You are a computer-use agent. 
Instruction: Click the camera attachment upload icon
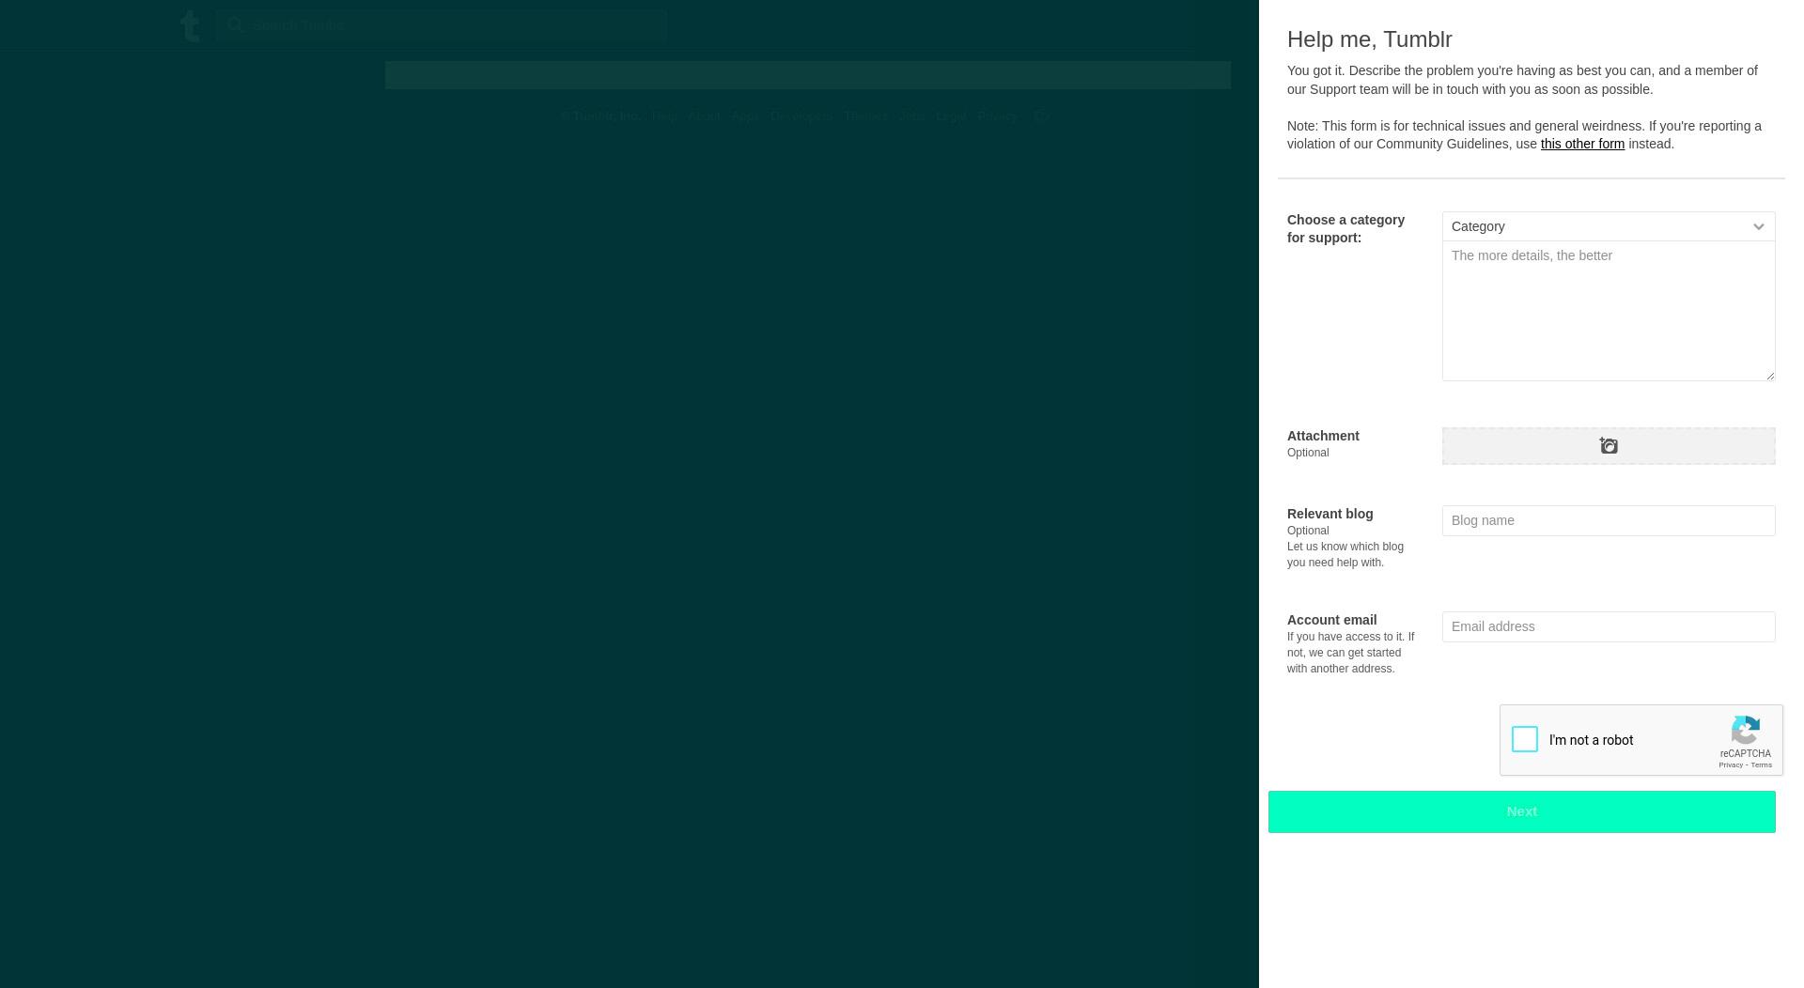tap(1609, 446)
